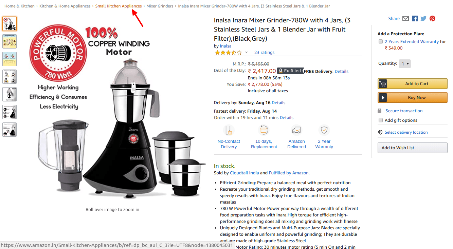Click the No-Contact Delivery icon
The image size is (453, 249).
point(229,130)
